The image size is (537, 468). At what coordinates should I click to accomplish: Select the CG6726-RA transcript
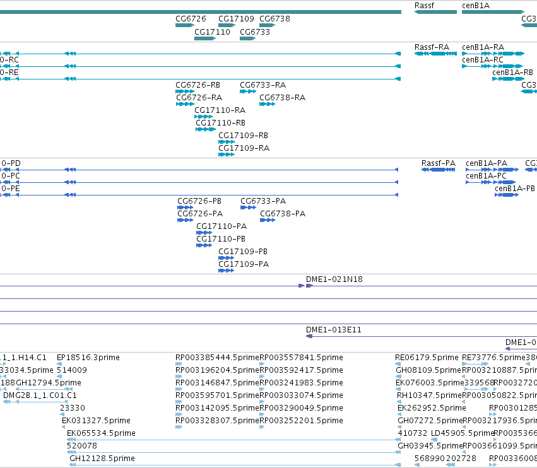pyautogui.click(x=186, y=104)
